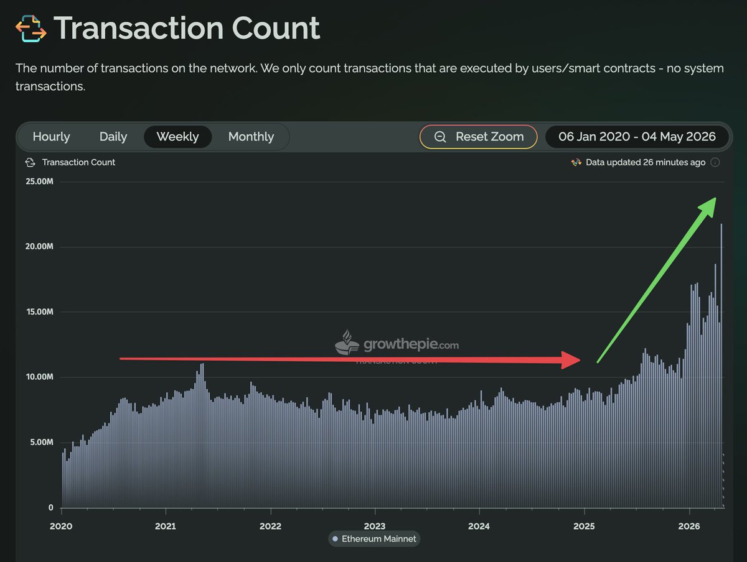Click the large Transaction Count heading icon
Image resolution: width=747 pixels, height=562 pixels.
(x=31, y=29)
